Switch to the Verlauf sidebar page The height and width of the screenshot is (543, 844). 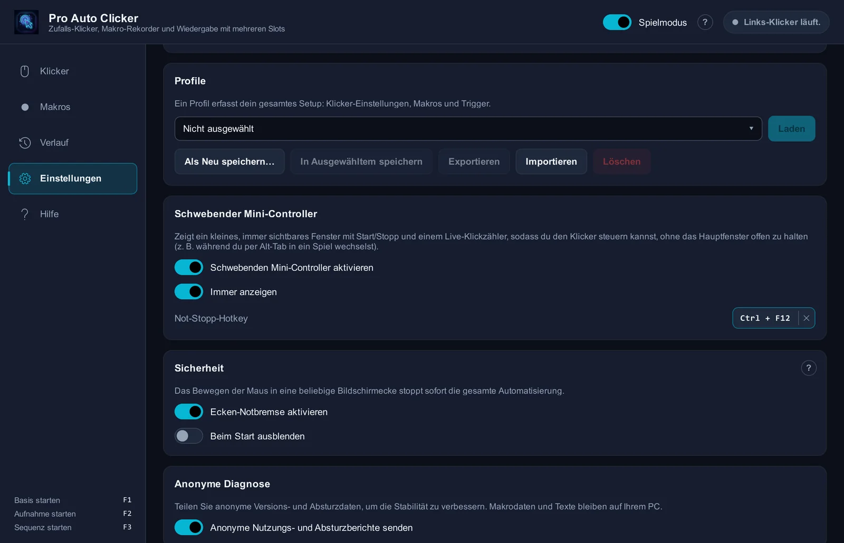pyautogui.click(x=73, y=143)
